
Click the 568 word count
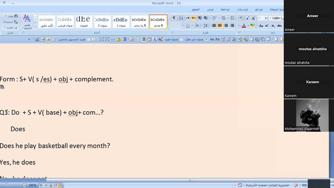click(304, 185)
